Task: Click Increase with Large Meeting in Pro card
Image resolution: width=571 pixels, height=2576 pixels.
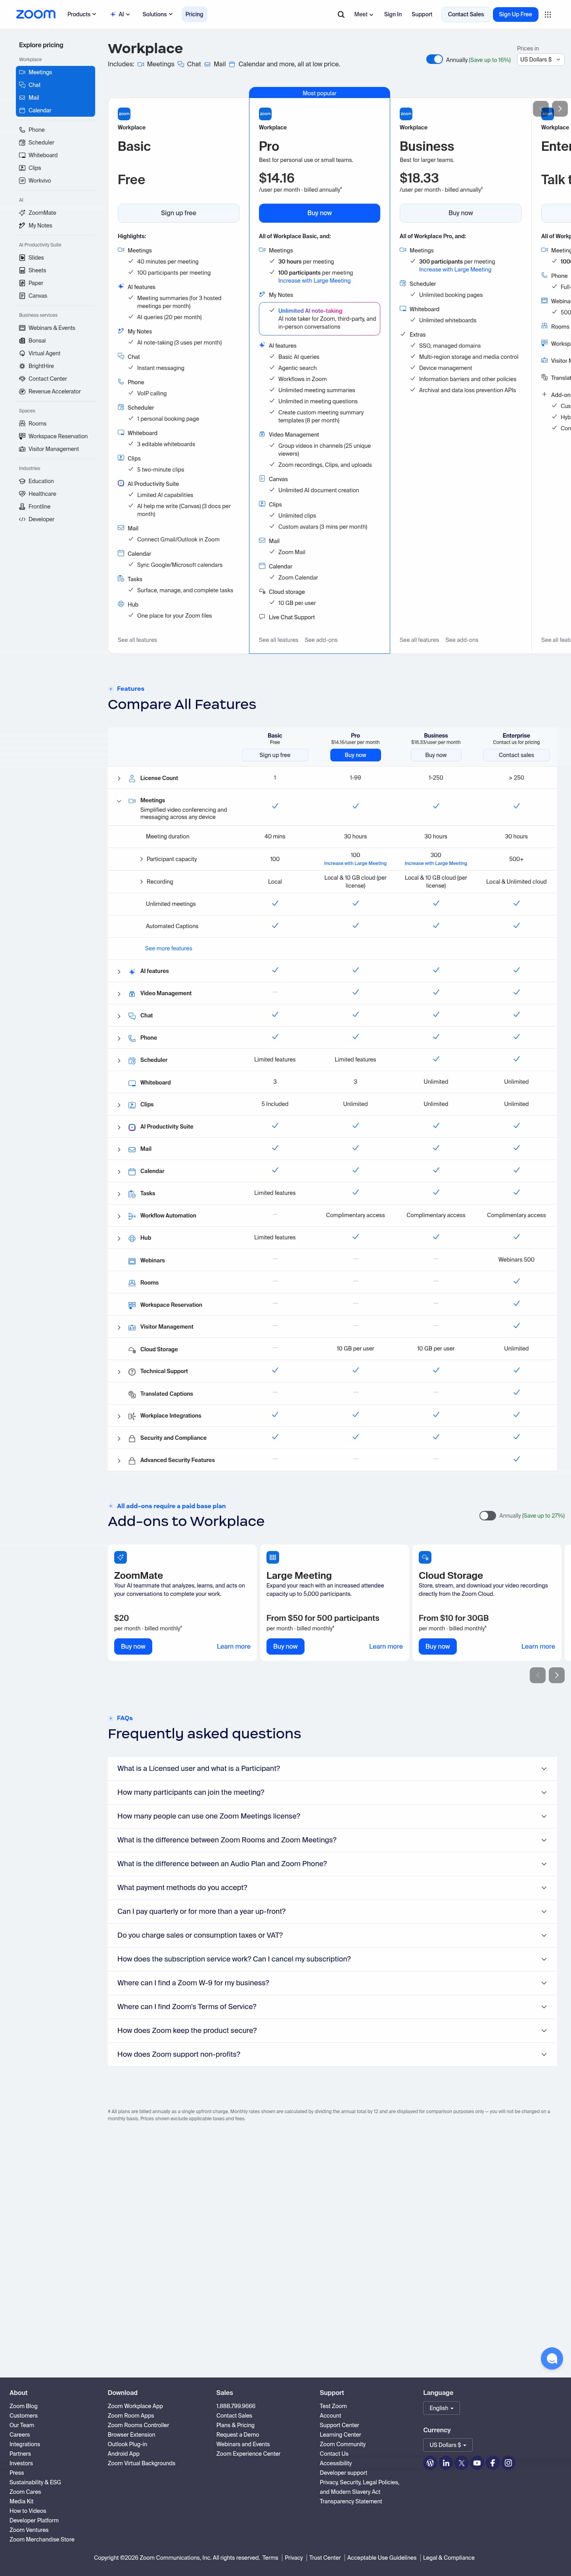Action: pos(314,281)
